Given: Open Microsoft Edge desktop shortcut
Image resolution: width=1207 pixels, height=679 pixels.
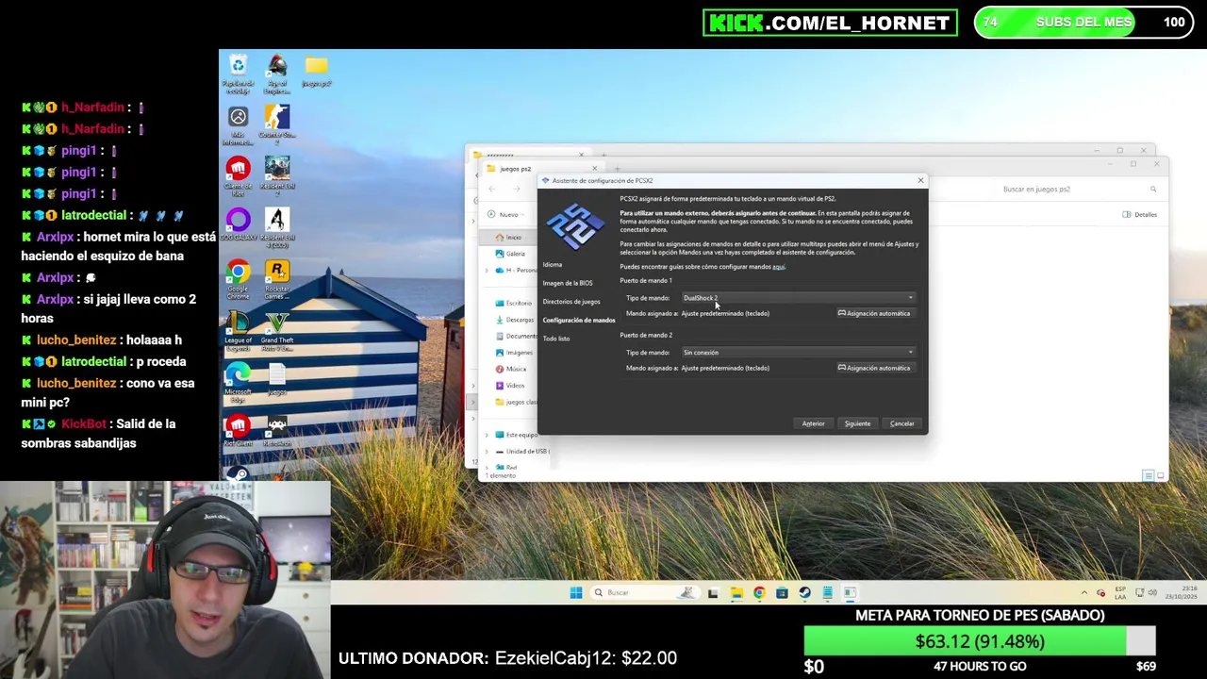Looking at the screenshot, I should coord(238,383).
